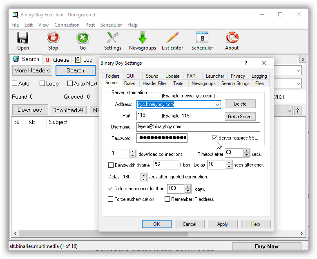The width and height of the screenshot is (317, 259).
Task: Open the PAR settings tab
Action: click(191, 76)
